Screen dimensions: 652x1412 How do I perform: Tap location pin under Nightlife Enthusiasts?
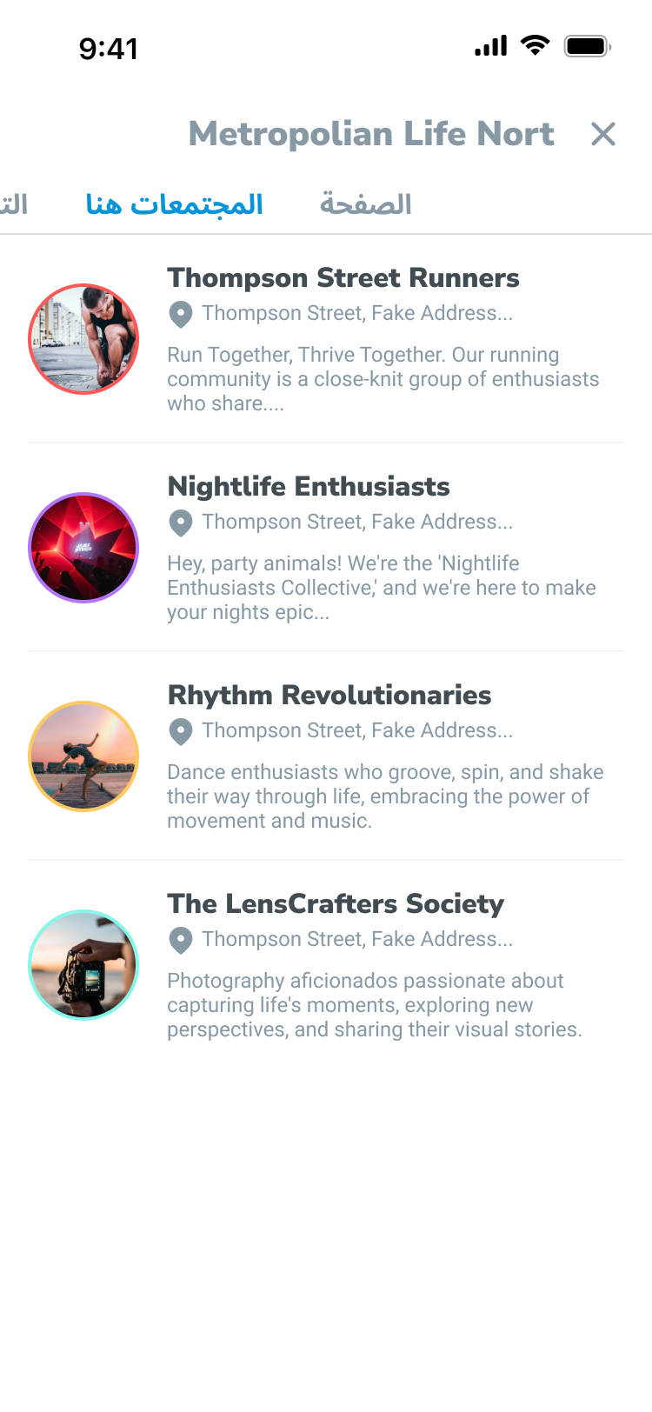[180, 523]
